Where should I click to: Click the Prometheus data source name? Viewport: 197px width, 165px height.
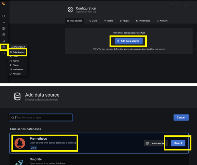point(38,139)
